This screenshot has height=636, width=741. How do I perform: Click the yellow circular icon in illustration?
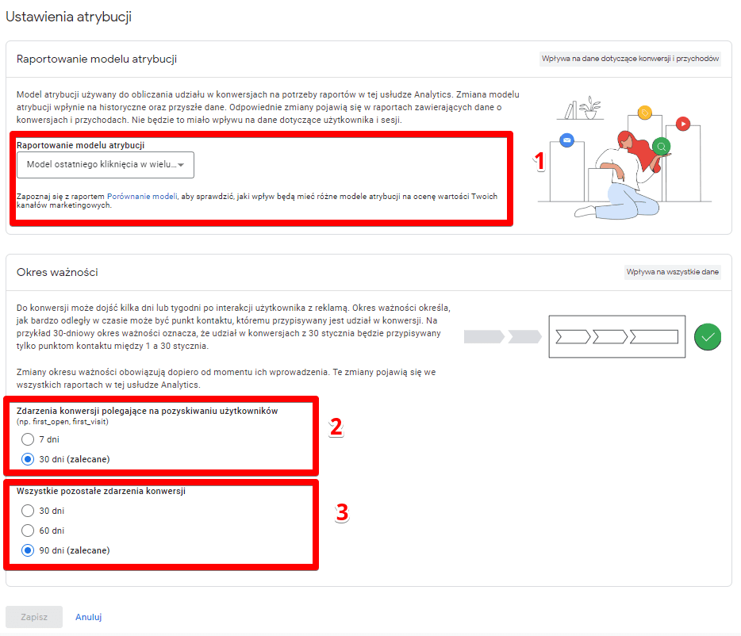click(645, 113)
